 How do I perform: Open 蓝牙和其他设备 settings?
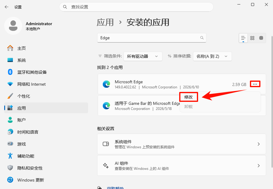(x=46, y=72)
